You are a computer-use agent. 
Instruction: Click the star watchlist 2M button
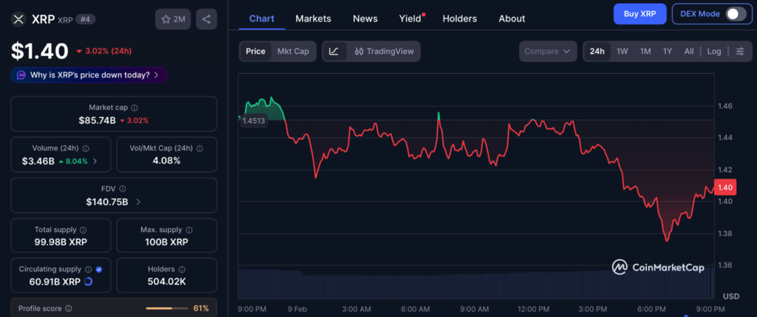[x=173, y=19]
